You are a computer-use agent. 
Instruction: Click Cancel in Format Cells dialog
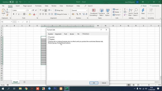click(104, 83)
